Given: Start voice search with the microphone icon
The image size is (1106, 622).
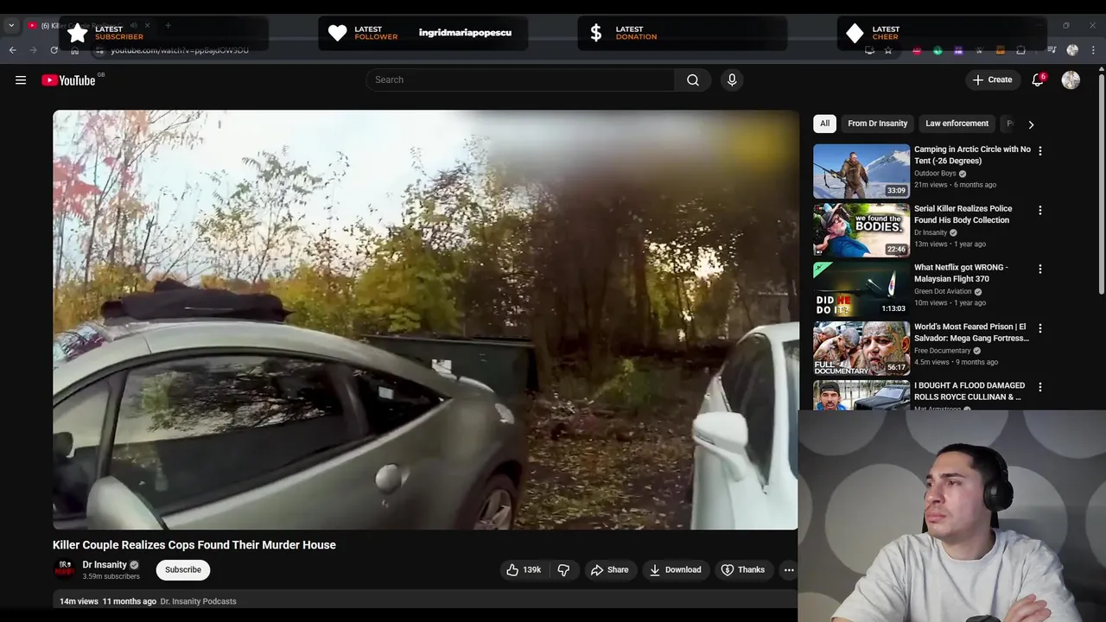Looking at the screenshot, I should click(732, 80).
